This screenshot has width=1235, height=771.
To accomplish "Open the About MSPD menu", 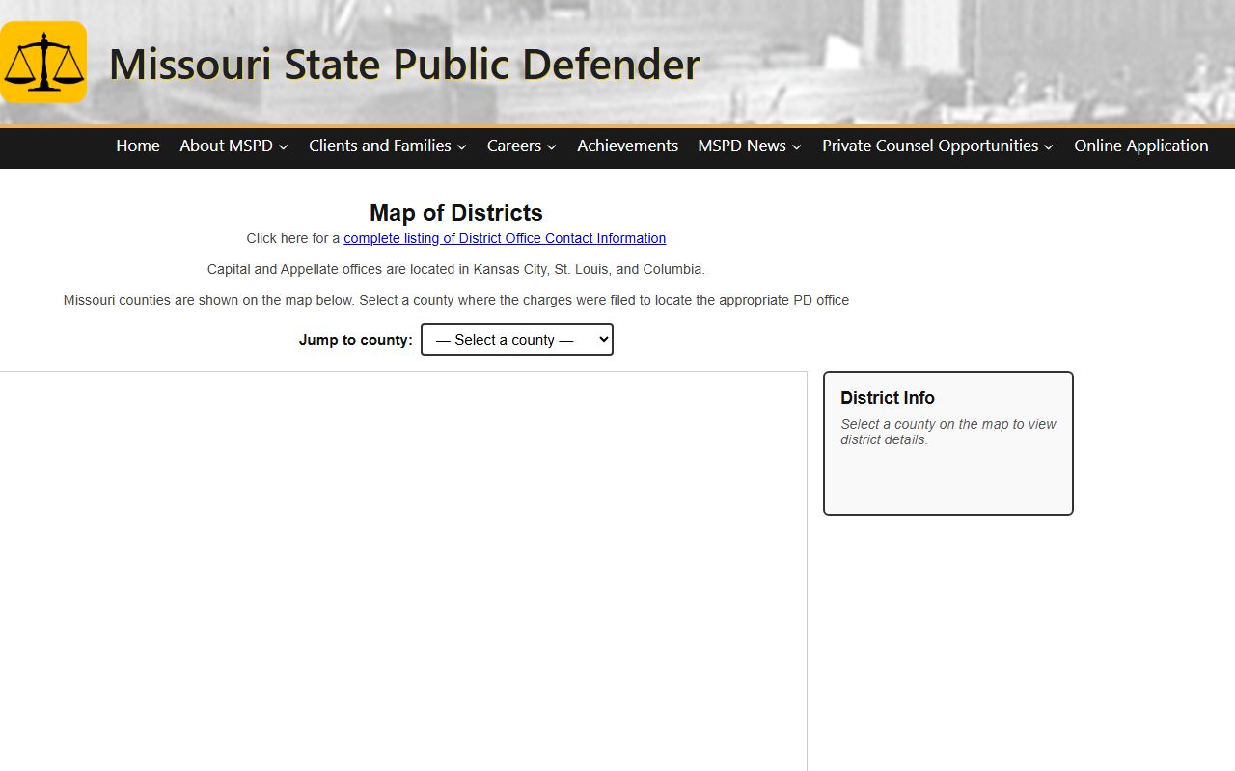I will click(x=226, y=146).
